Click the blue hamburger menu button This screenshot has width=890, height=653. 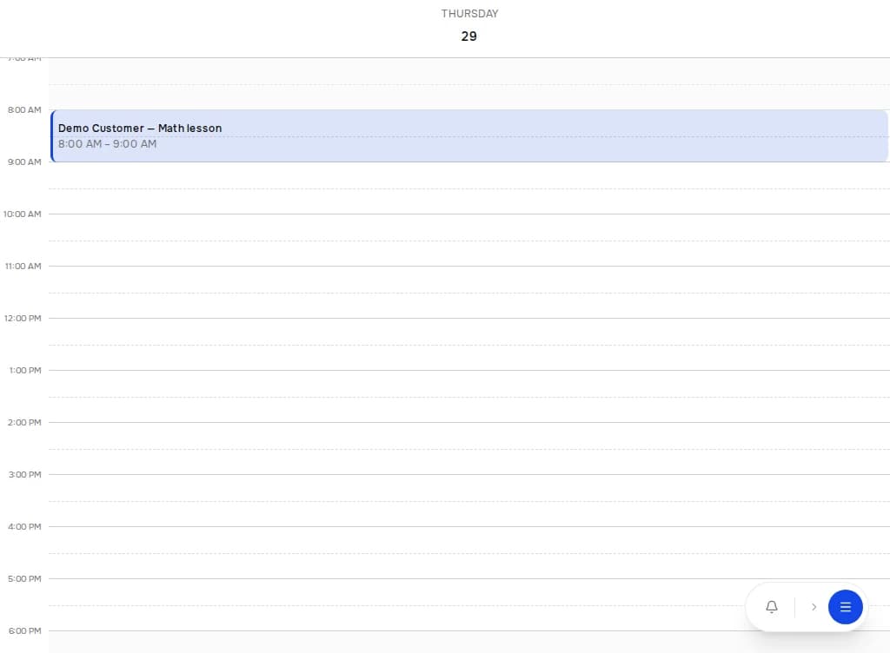[x=845, y=606]
